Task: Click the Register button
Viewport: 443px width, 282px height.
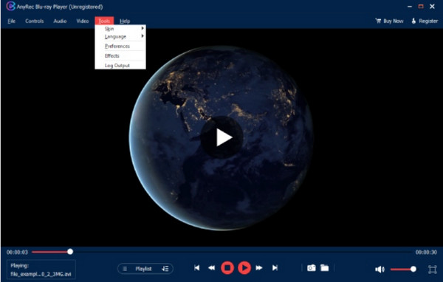Action: [x=425, y=21]
